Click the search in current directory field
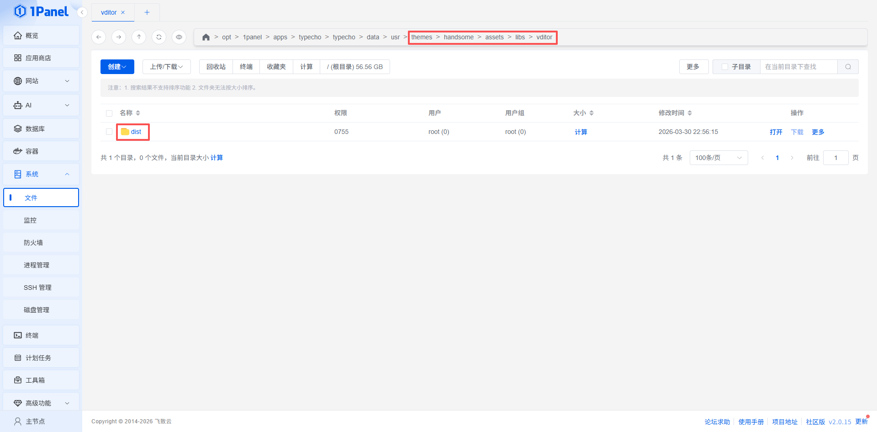Viewport: 877px width, 432px height. tap(798, 67)
